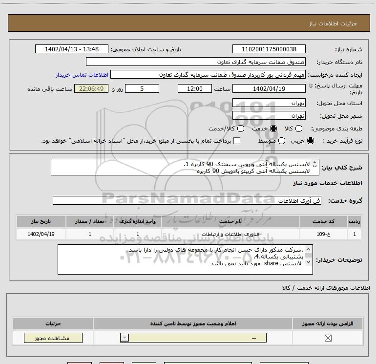Click the اطلاعات مجوزهای ارائه خدمت / کالا heading
The height and width of the screenshot is (364, 376).
(326, 288)
